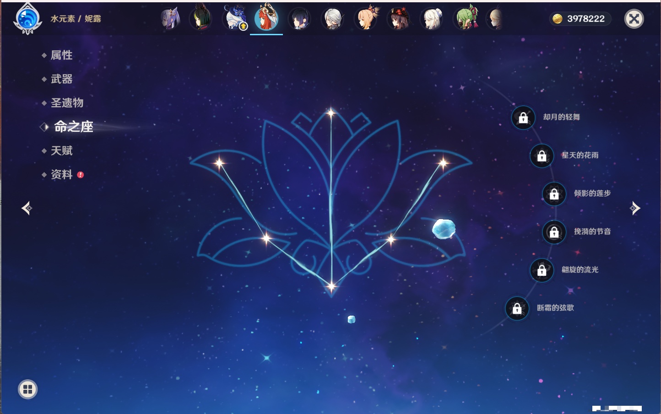
Task: Select the white-haired portrait with hair bun
Action: pyautogui.click(x=432, y=19)
